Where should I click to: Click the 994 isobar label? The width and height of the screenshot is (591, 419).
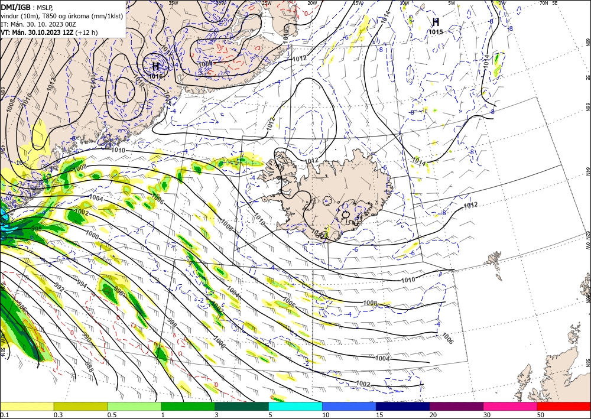coord(82,284)
